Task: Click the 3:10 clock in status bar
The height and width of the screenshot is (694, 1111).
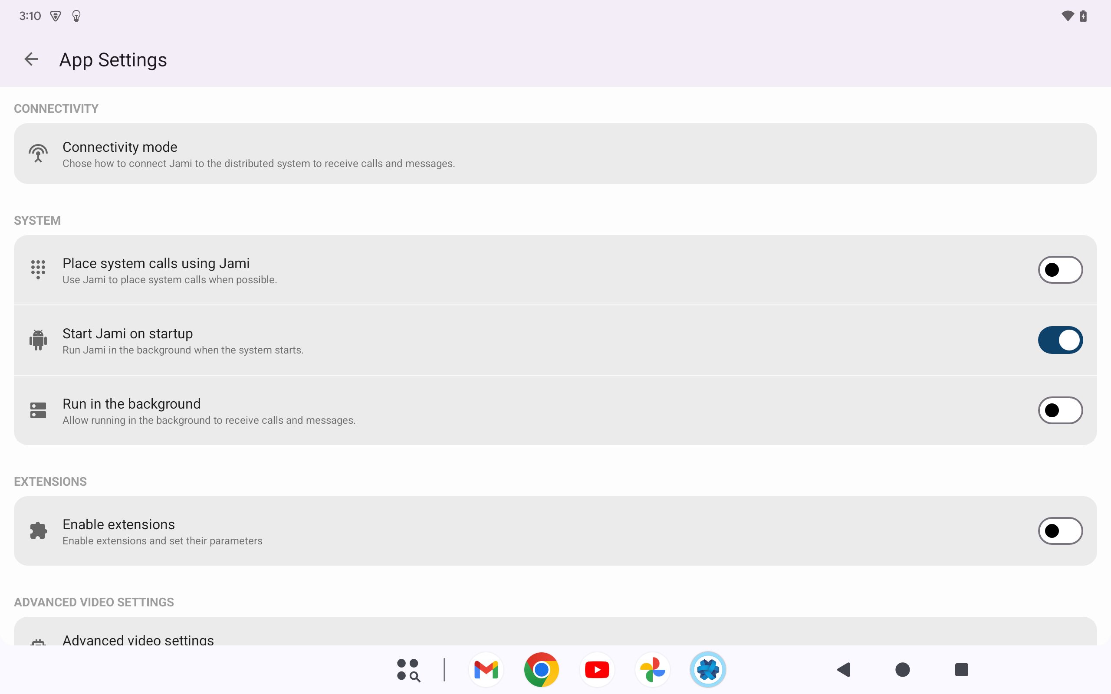Action: pyautogui.click(x=30, y=16)
